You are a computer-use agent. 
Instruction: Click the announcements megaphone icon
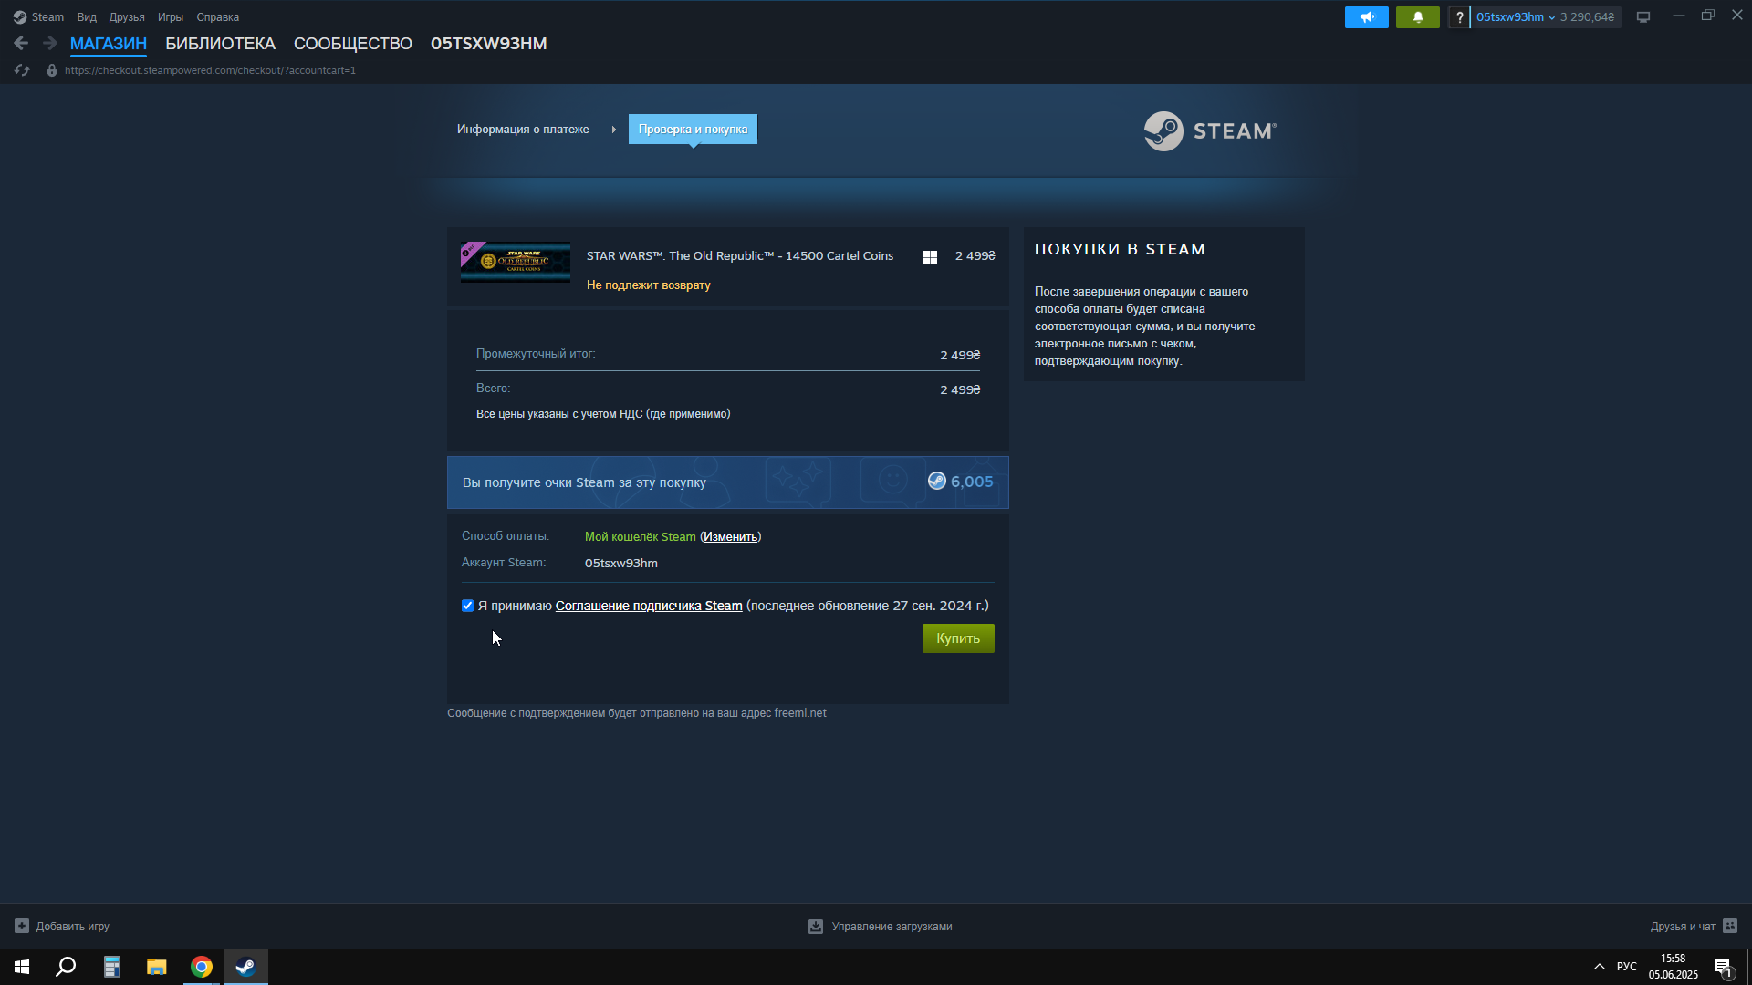pyautogui.click(x=1366, y=17)
